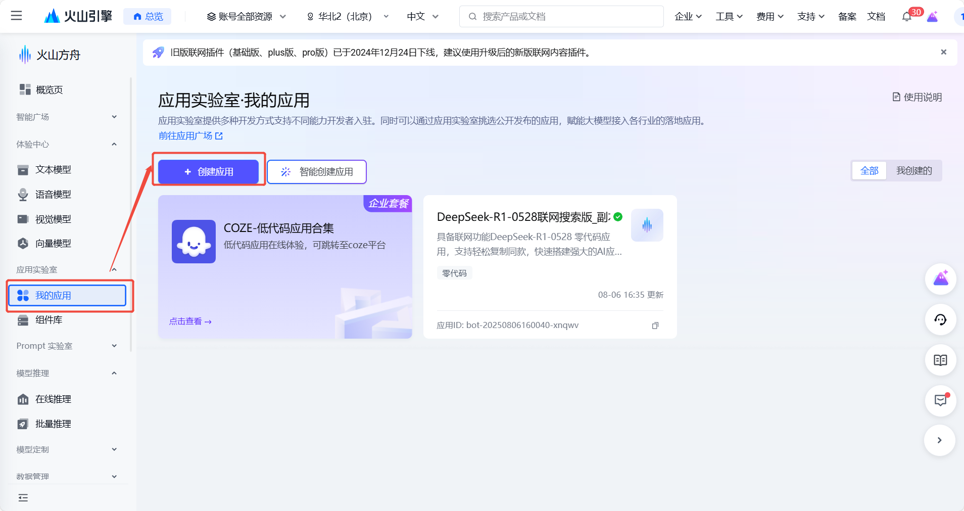Click the green verified check icon
This screenshot has width=964, height=511.
coord(618,217)
